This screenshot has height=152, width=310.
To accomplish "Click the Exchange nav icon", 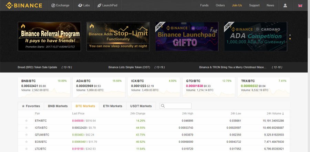I will [x=53, y=5].
